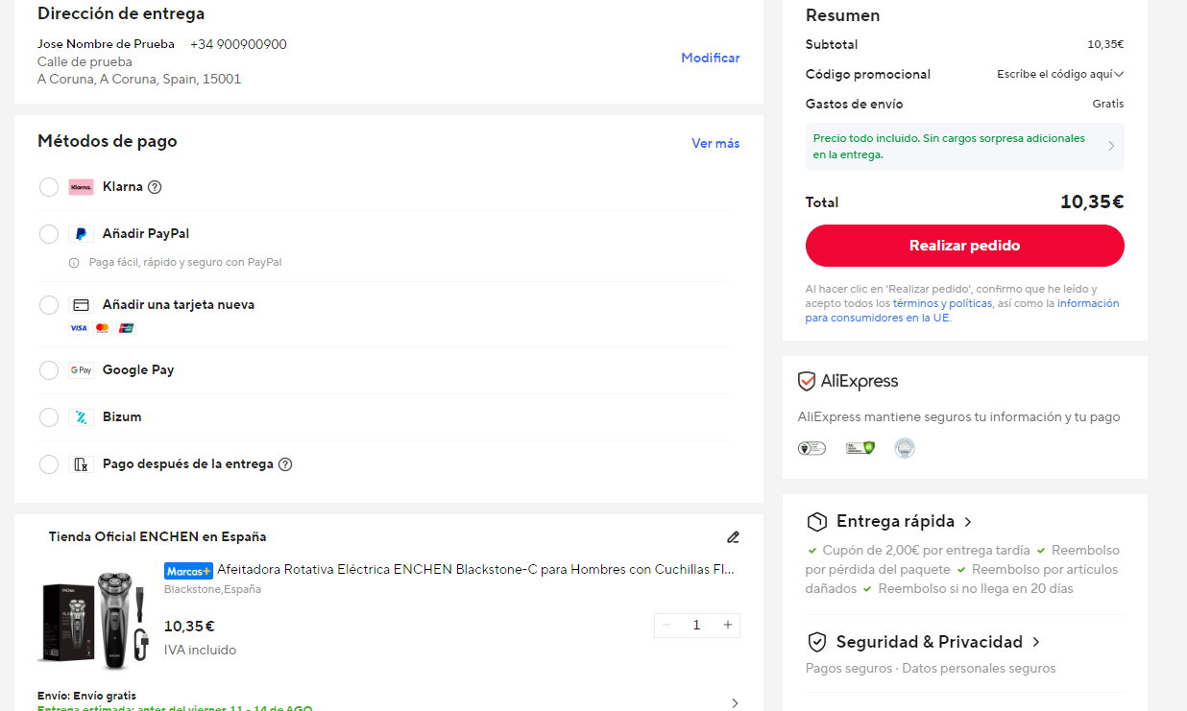
Task: Click the 'Envío: Envío gratis' text
Action: tap(86, 696)
